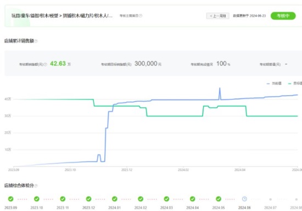Click the 30万 y-axis label
Image resolution: width=302 pixels, height=211 pixels.
[8, 116]
